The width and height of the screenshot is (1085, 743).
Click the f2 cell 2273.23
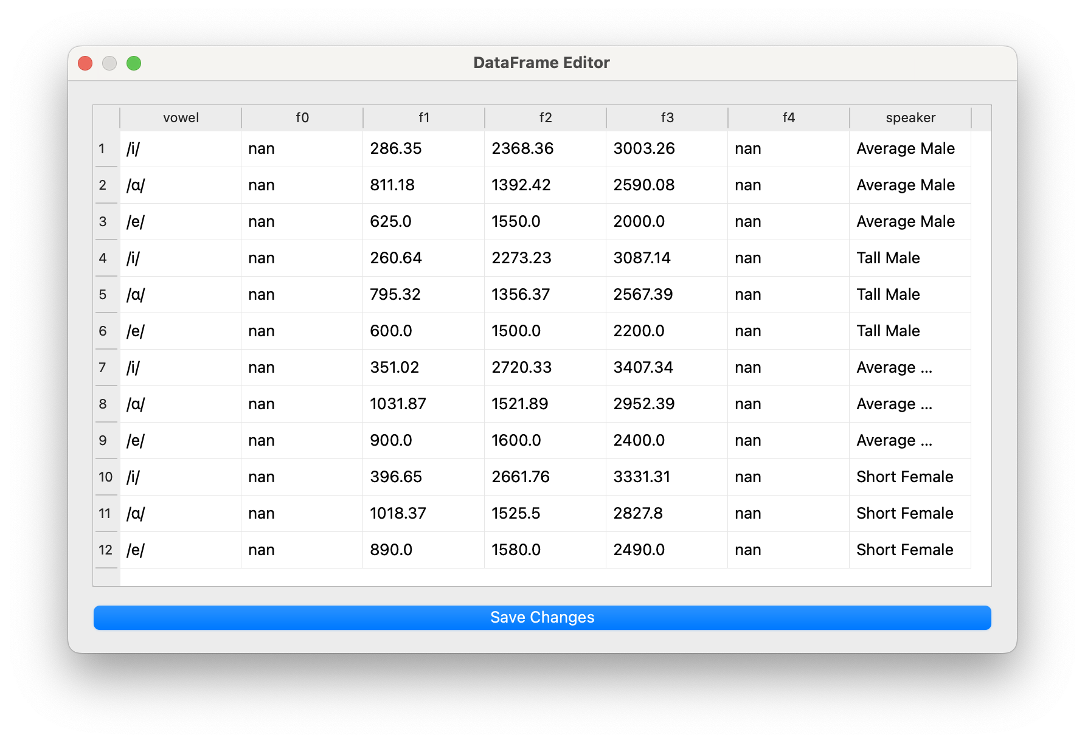(x=546, y=258)
